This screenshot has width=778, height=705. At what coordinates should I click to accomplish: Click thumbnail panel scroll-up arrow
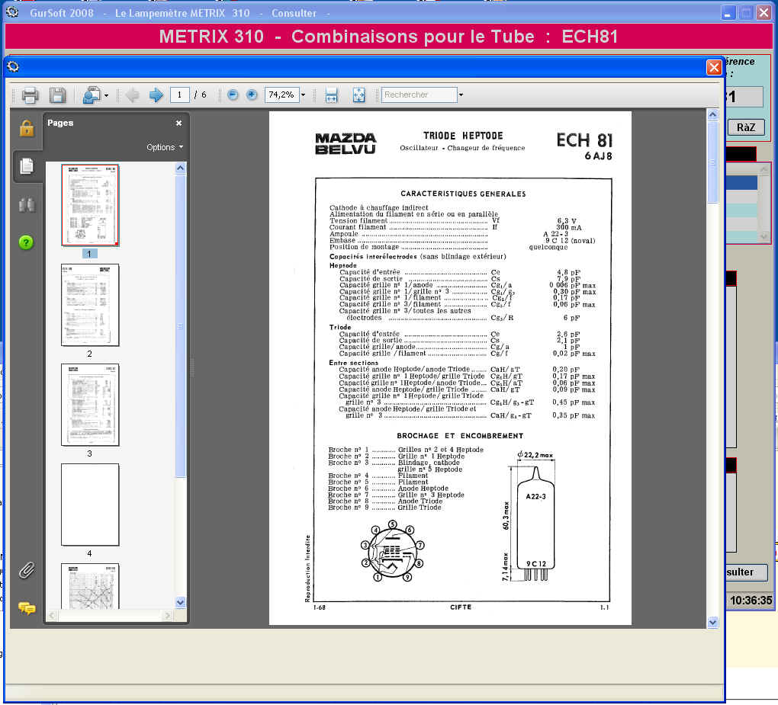[181, 168]
